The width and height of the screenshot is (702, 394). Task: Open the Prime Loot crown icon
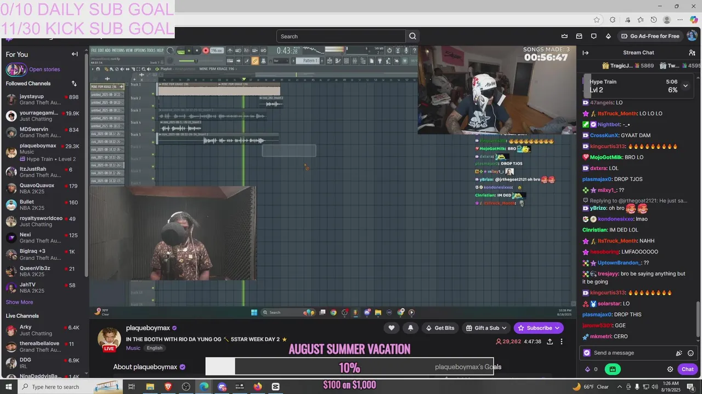coord(564,36)
